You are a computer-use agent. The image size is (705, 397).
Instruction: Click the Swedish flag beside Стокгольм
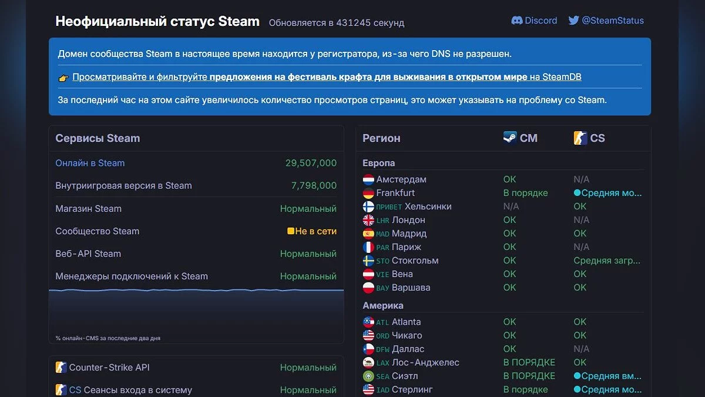click(x=368, y=261)
